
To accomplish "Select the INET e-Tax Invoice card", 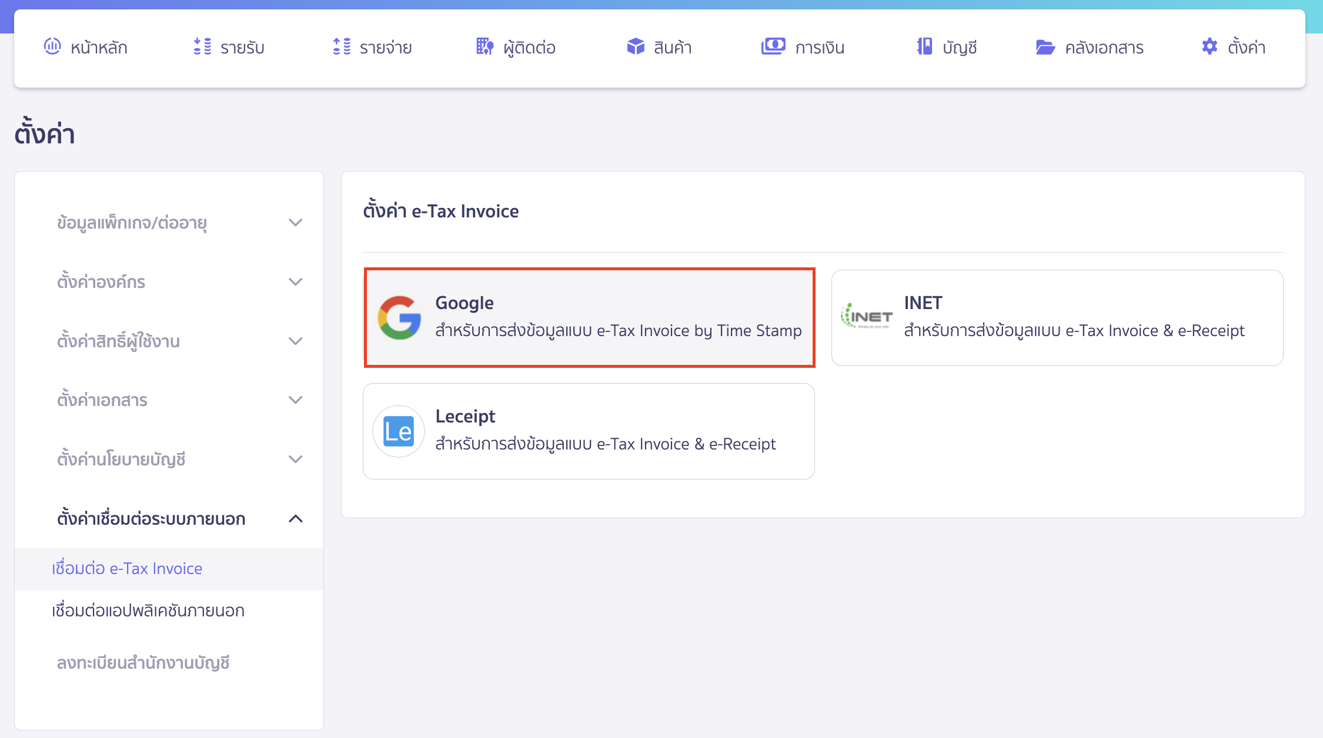I will click(1057, 318).
